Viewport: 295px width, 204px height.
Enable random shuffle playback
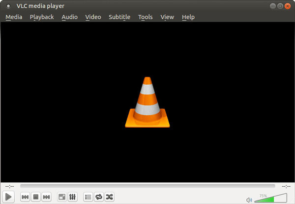click(x=110, y=197)
